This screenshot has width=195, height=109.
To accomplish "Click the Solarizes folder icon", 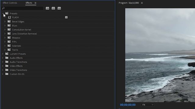I will 9,46.
